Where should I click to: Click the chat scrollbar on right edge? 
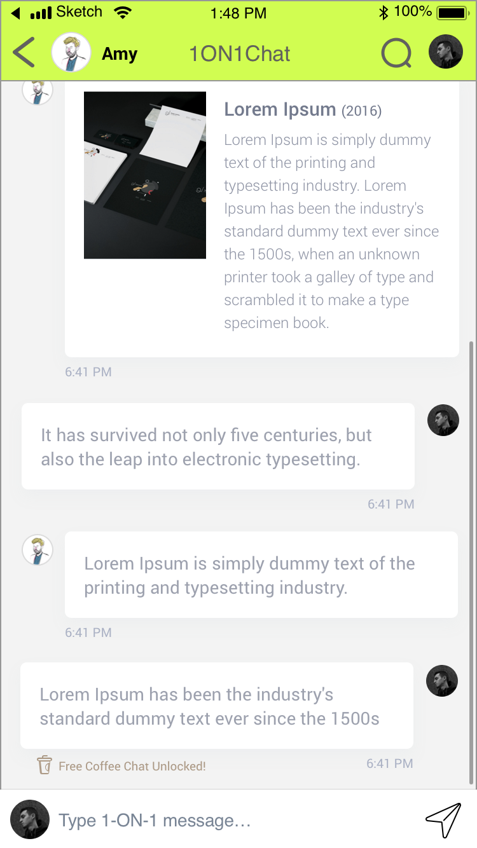point(471,563)
